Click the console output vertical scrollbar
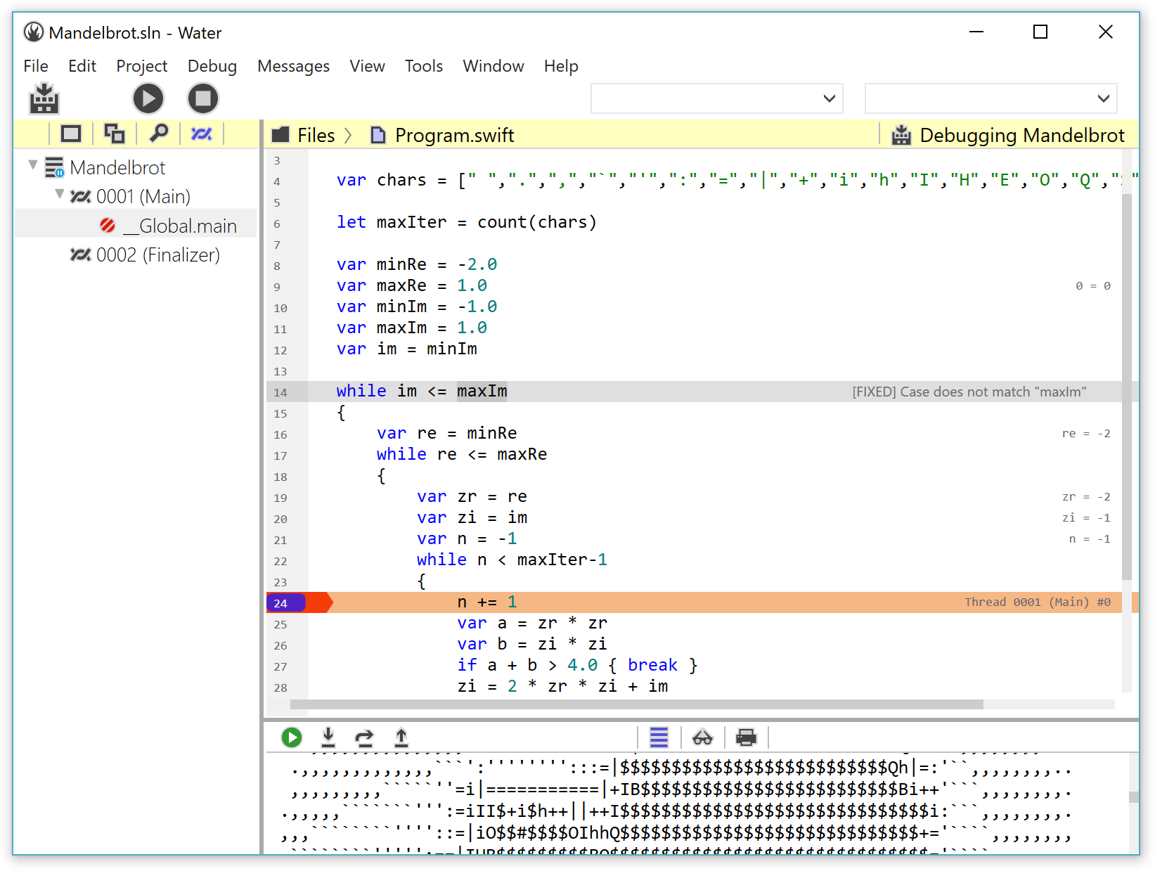This screenshot has height=871, width=1155. click(x=1133, y=797)
